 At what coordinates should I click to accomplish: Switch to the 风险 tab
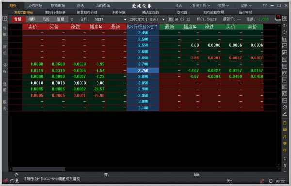pyautogui.click(x=46, y=19)
